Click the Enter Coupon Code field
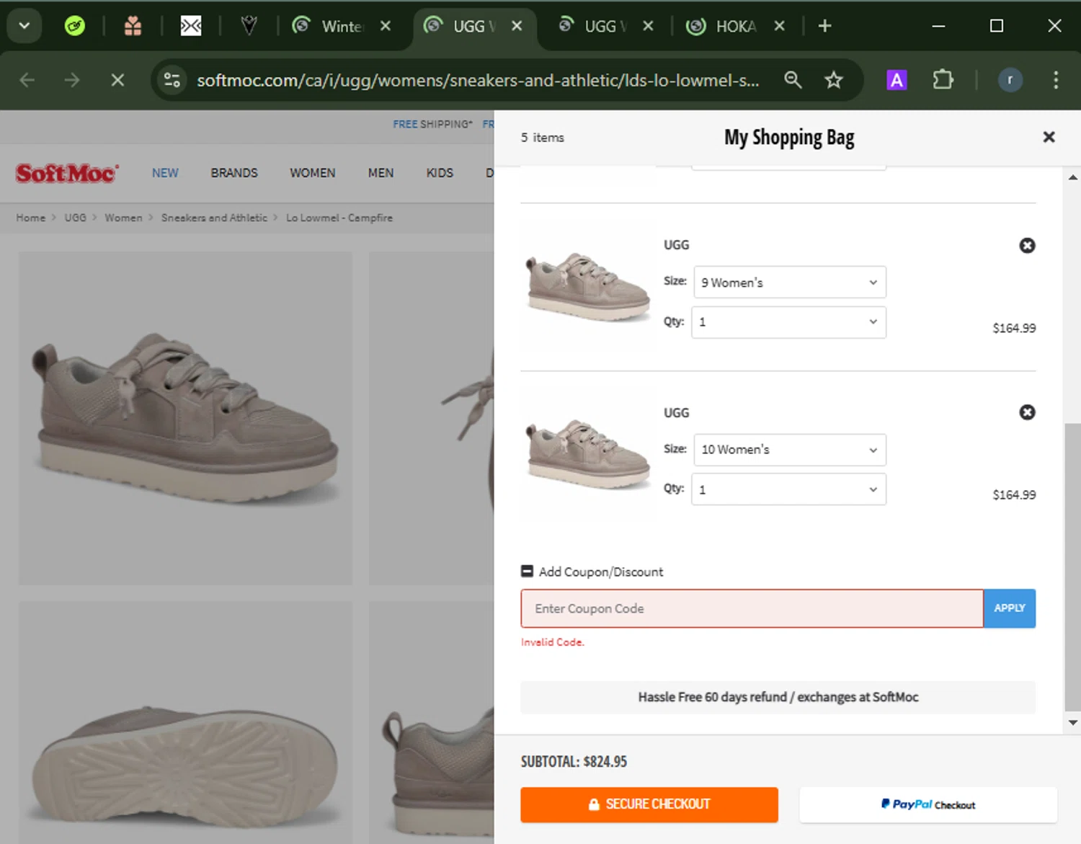Image resolution: width=1081 pixels, height=844 pixels. [752, 608]
